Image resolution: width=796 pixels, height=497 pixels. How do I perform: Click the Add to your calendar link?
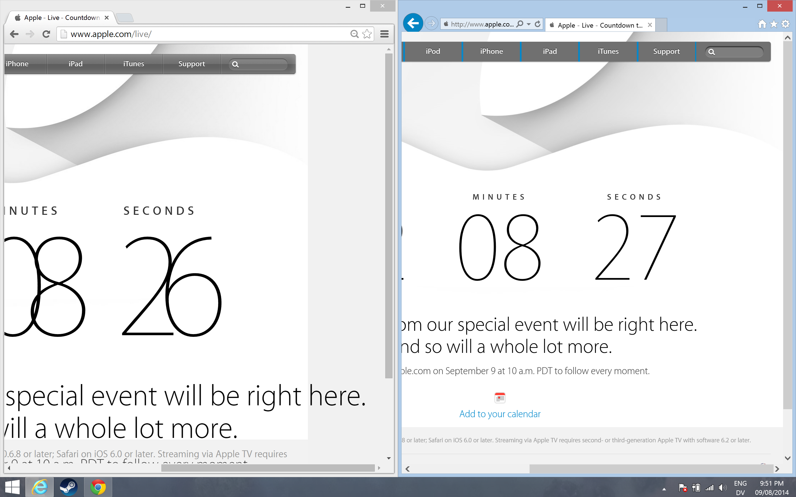coord(500,414)
